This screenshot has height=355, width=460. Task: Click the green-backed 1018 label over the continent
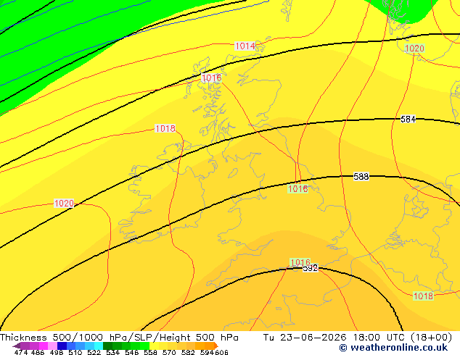tap(423, 296)
